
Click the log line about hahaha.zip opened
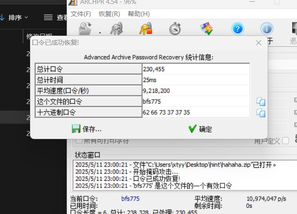(x=175, y=165)
